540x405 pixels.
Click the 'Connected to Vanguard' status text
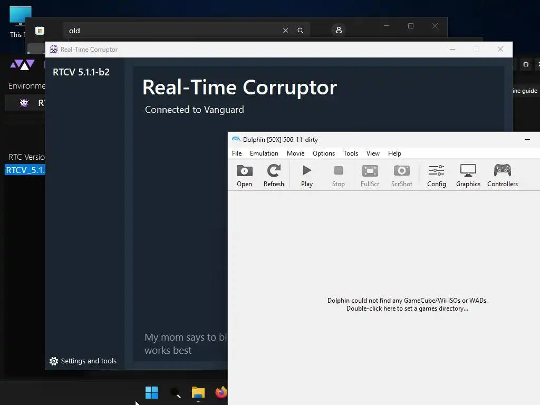pos(194,110)
